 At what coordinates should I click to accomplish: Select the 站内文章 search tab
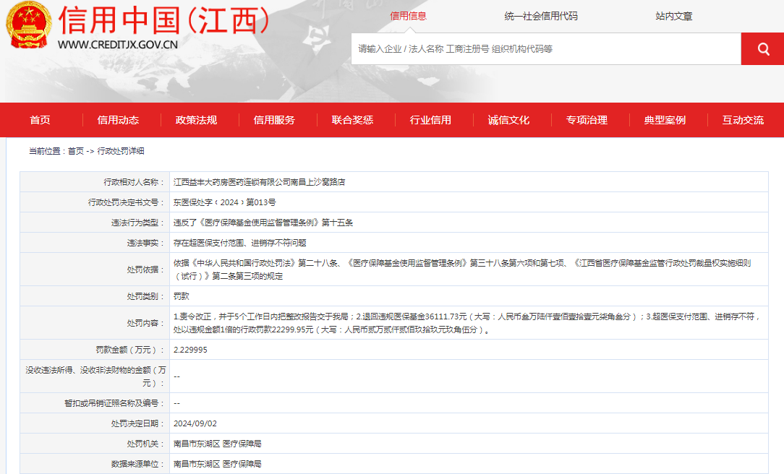(673, 16)
